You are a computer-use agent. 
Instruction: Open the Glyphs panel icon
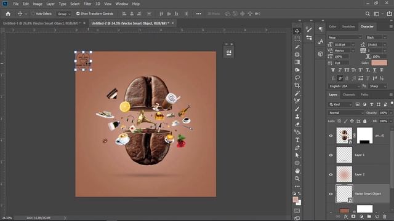(320, 42)
